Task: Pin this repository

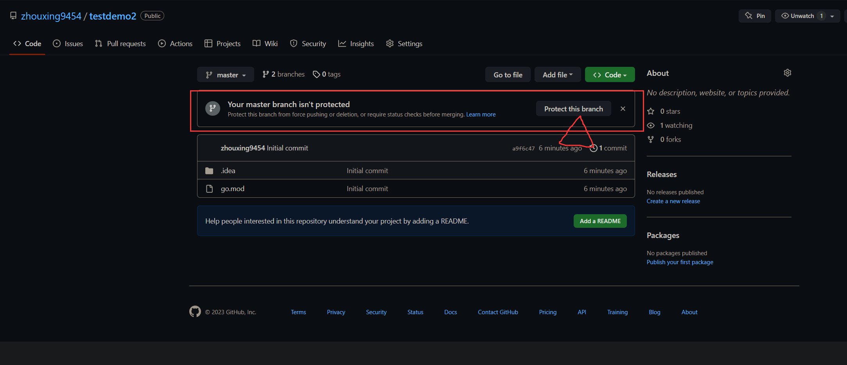Action: click(754, 16)
